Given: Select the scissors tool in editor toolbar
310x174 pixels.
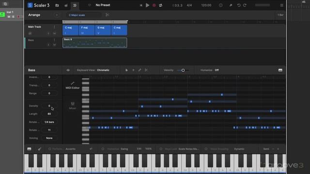Looking at the screenshot, I should (x=146, y=70).
